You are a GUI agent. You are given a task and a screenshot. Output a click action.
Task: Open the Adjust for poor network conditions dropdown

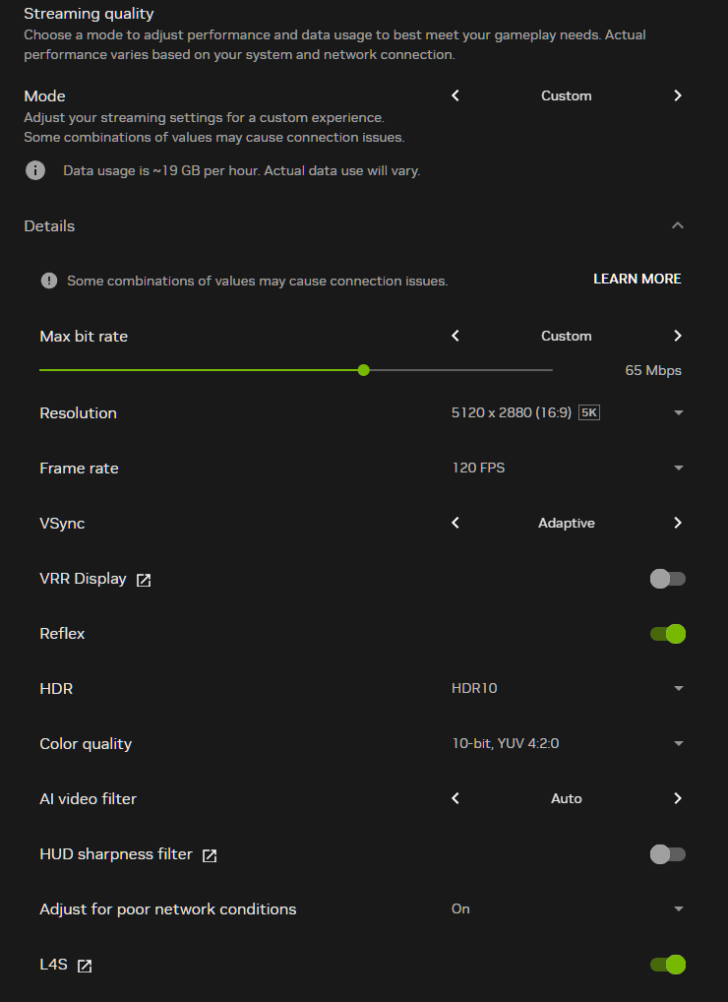pos(678,908)
